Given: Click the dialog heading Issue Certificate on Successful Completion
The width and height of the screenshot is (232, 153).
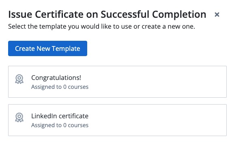Looking at the screenshot, I should coord(107,15).
